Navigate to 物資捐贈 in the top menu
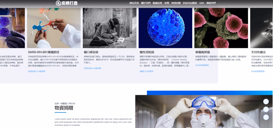The height and width of the screenshot is (128, 273). (176, 3)
